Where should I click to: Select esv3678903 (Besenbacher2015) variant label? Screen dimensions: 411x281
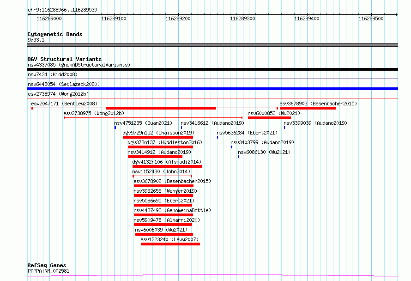coord(318,104)
